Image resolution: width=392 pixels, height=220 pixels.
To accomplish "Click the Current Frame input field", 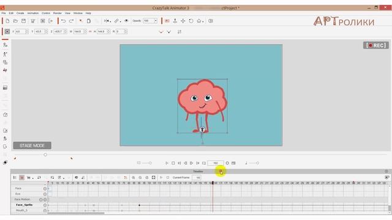I will click(197, 177).
